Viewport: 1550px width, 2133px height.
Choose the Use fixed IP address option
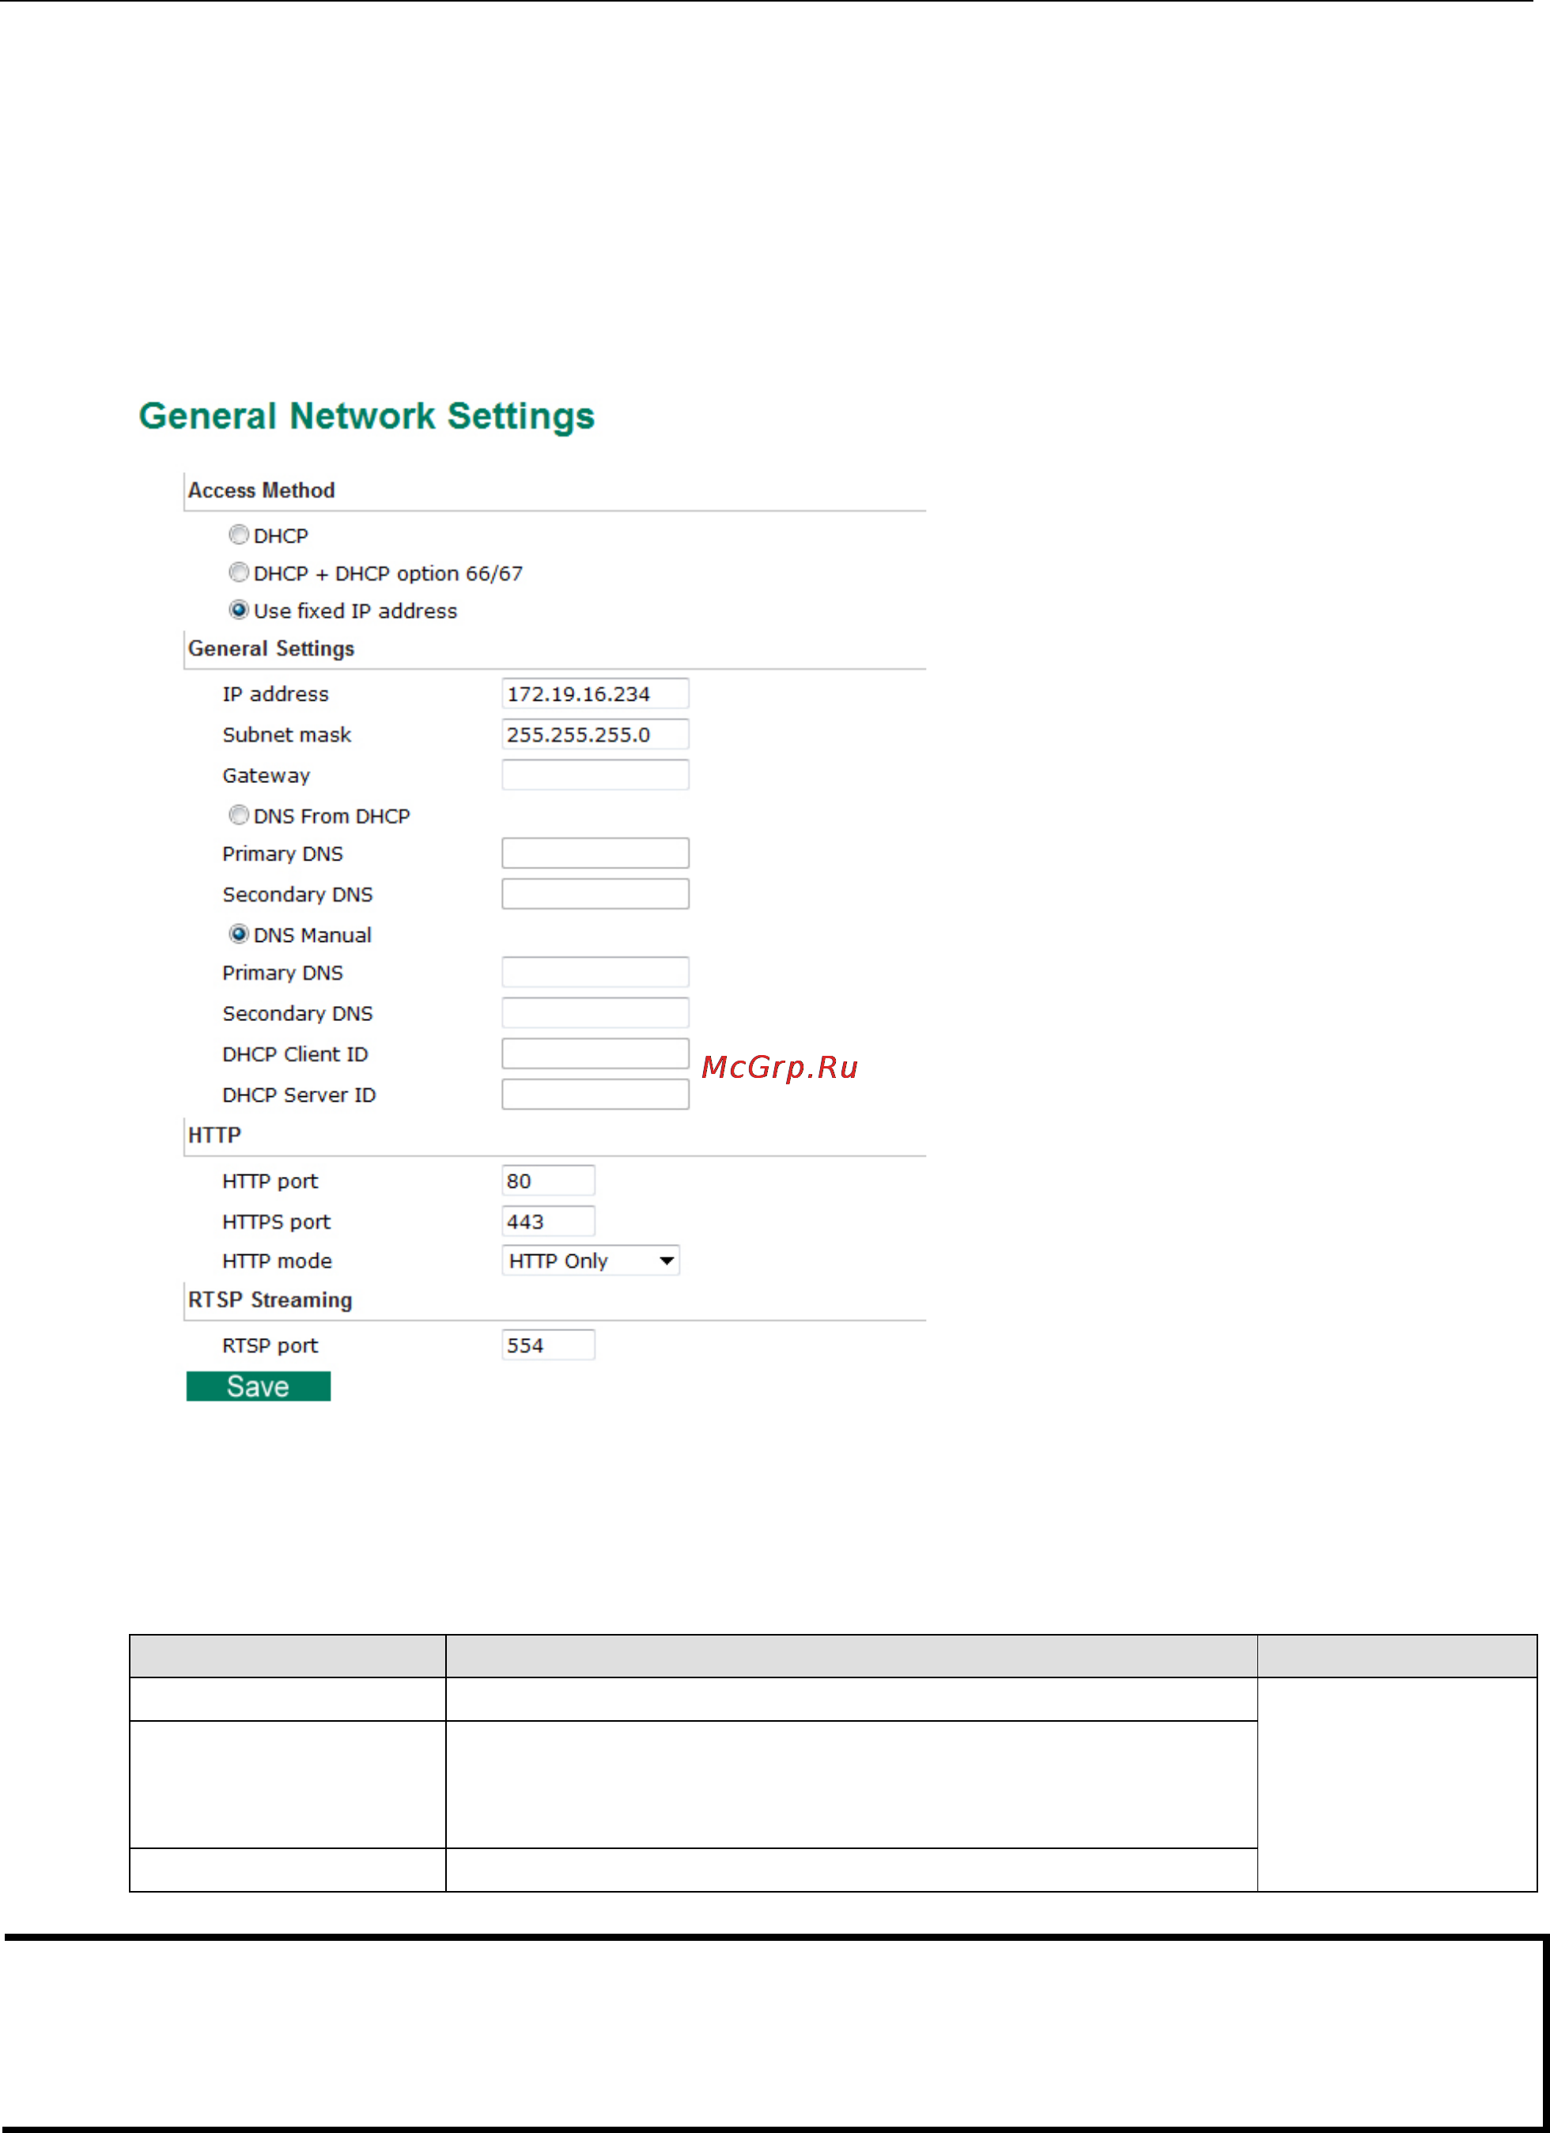239,610
